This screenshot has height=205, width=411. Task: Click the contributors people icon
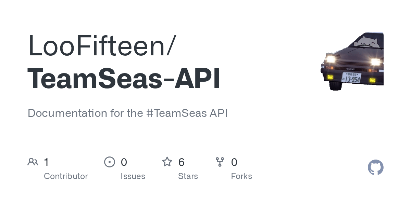point(33,162)
